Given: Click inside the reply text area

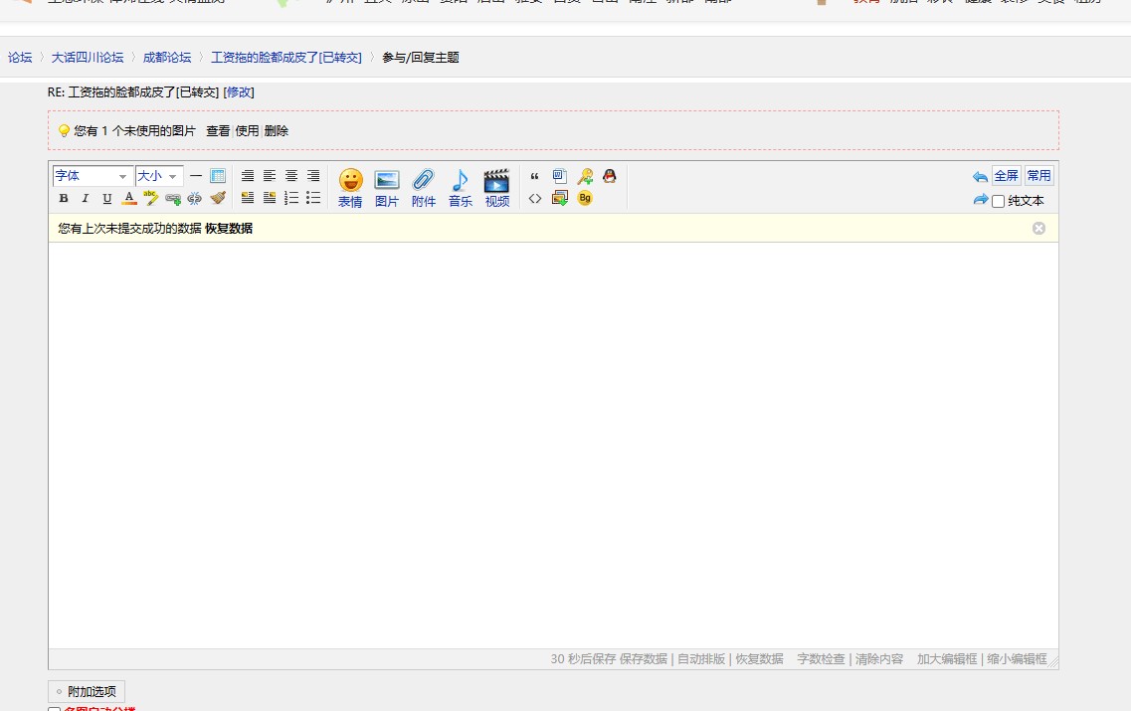Looking at the screenshot, I should 553,444.
